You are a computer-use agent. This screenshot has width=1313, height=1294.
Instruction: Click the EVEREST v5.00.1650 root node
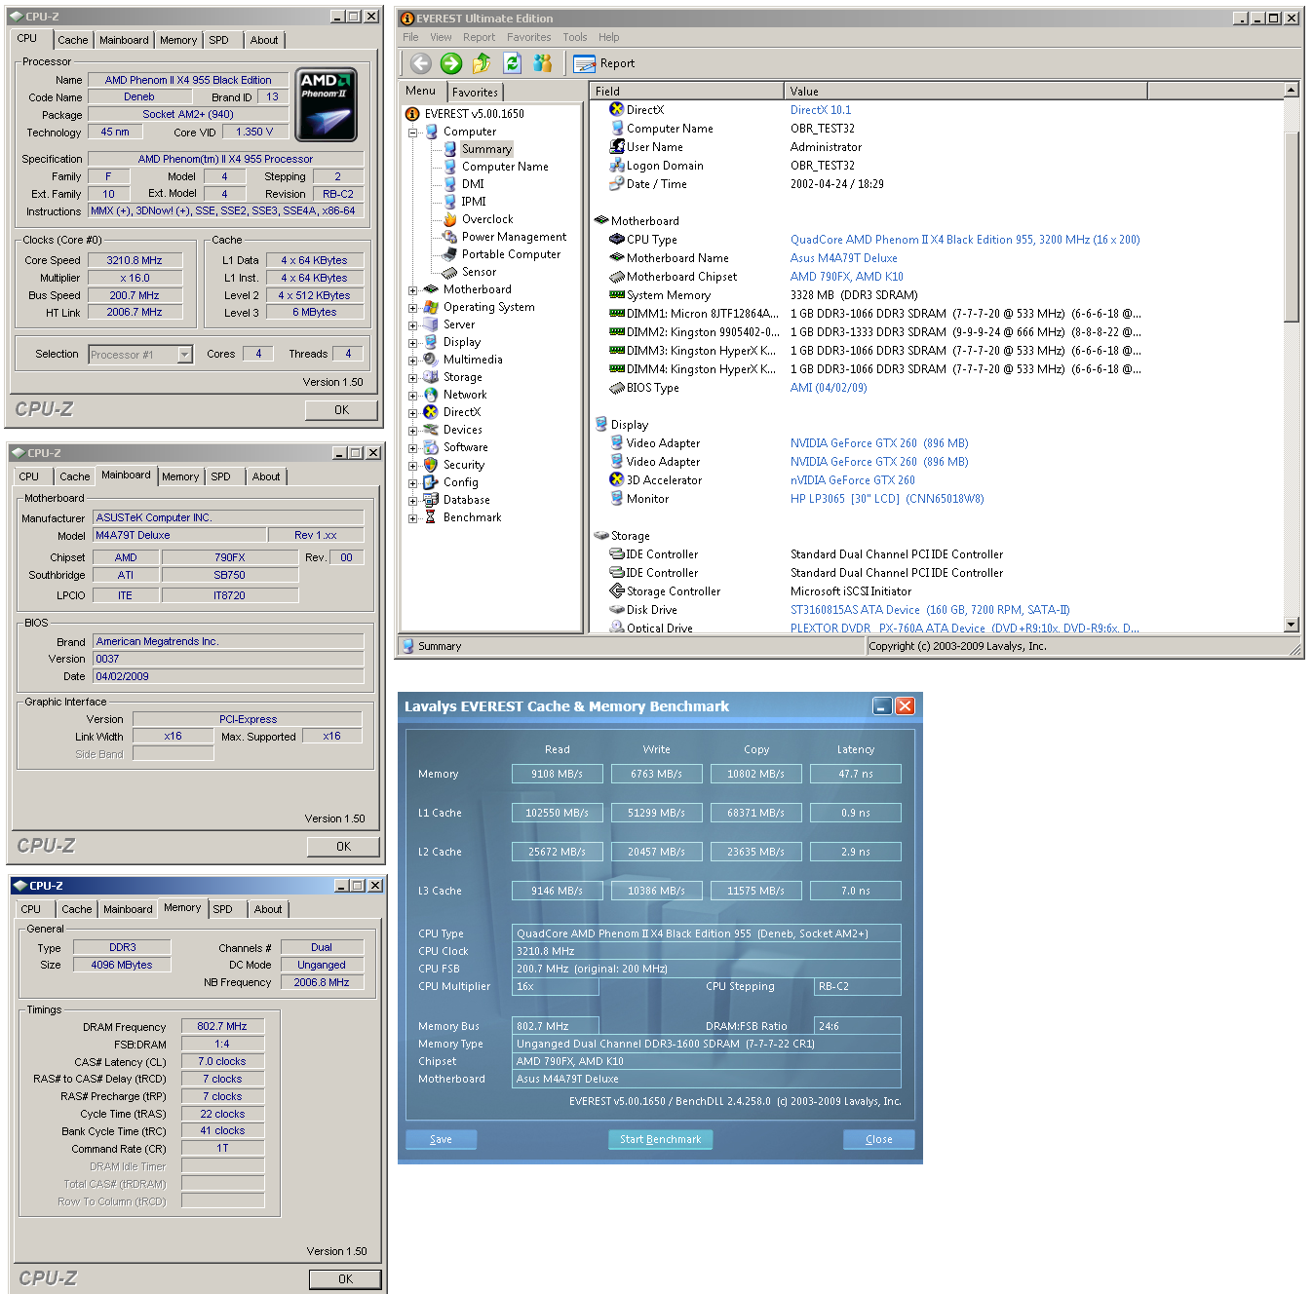click(474, 114)
